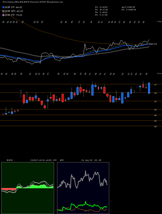Viewport: 162px width, 214px height.
Task: Click the 'Avg V: 0.001 M' volume text
Action: [x=128, y=7]
